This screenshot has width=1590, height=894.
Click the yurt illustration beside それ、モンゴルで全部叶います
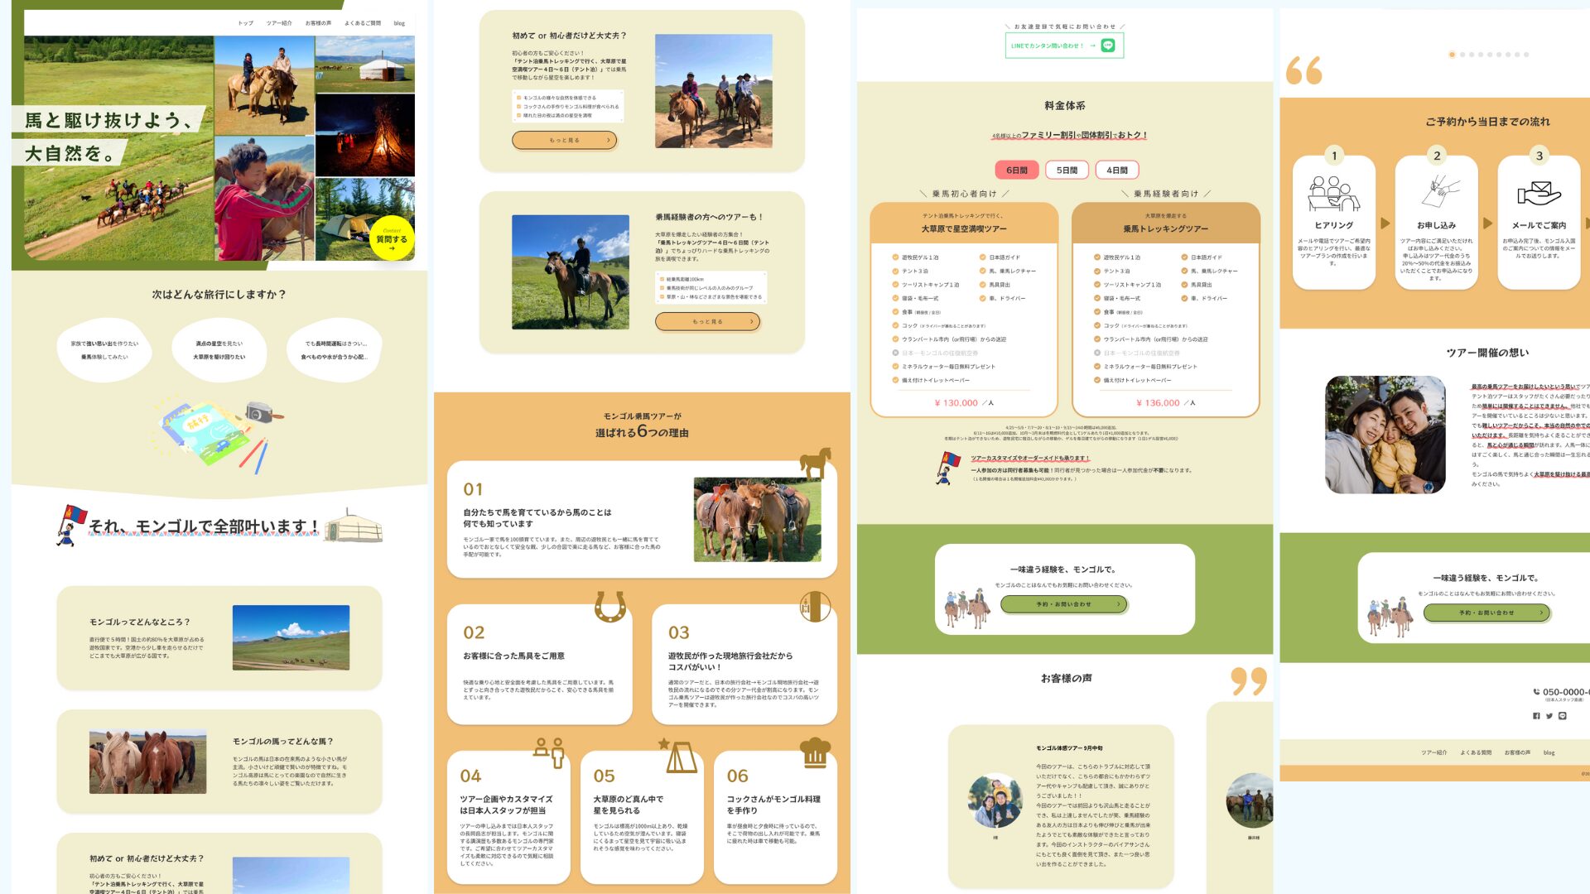point(354,526)
